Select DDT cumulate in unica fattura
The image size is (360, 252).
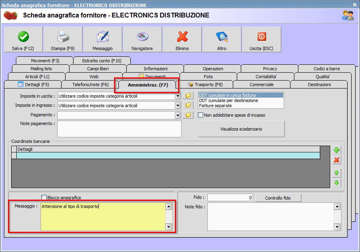(241, 95)
